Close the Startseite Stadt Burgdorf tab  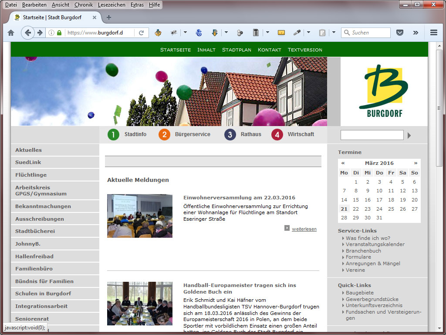point(95,17)
